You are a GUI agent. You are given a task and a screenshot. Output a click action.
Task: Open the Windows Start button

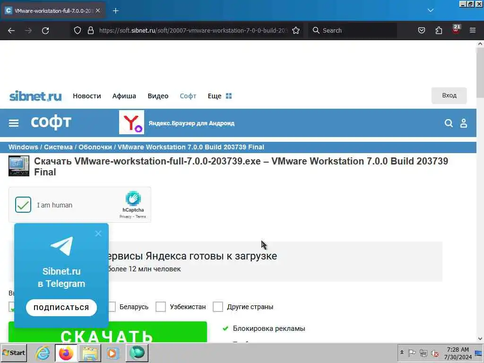point(14,353)
